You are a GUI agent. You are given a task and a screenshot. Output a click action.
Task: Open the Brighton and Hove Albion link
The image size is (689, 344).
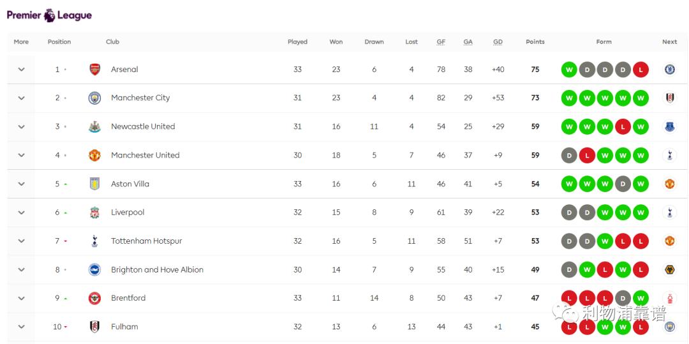(x=157, y=270)
